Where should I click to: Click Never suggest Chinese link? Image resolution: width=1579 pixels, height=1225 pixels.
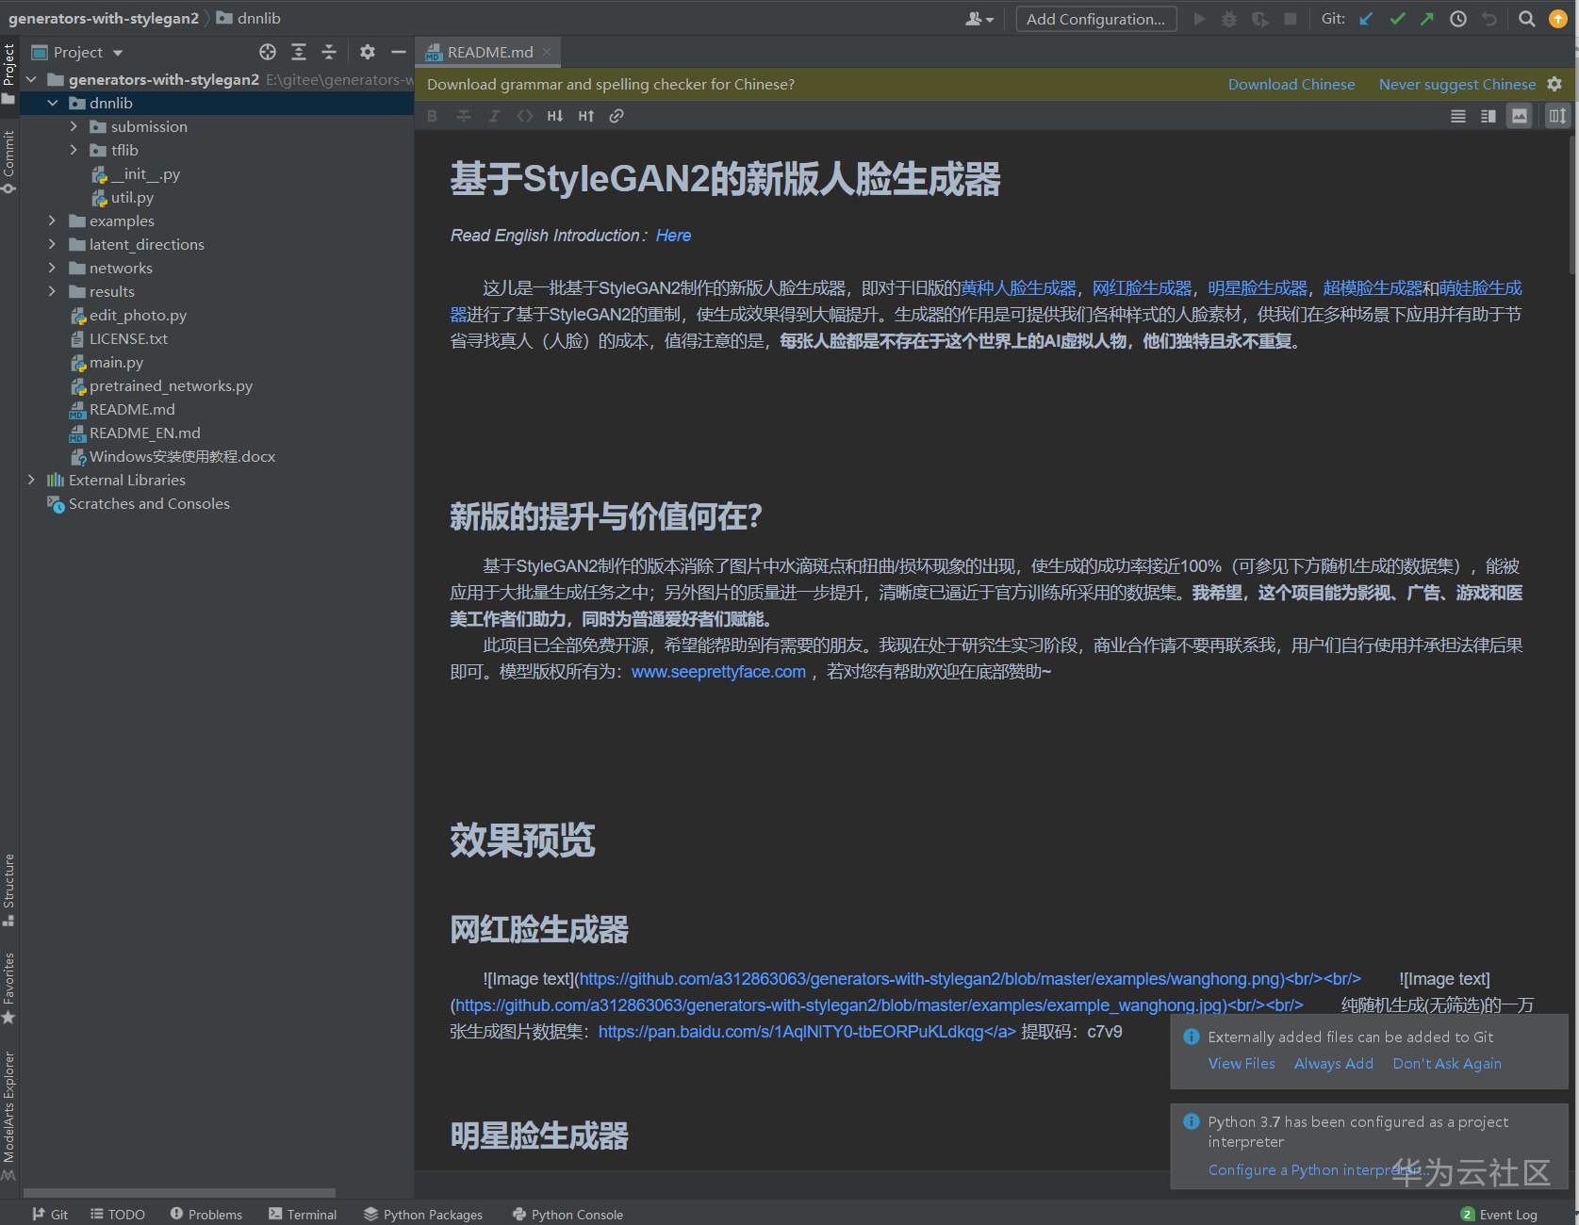click(1457, 84)
